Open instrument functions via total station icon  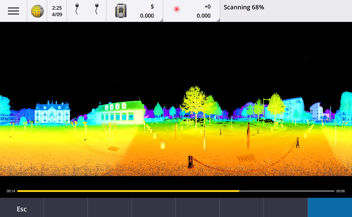(x=121, y=11)
